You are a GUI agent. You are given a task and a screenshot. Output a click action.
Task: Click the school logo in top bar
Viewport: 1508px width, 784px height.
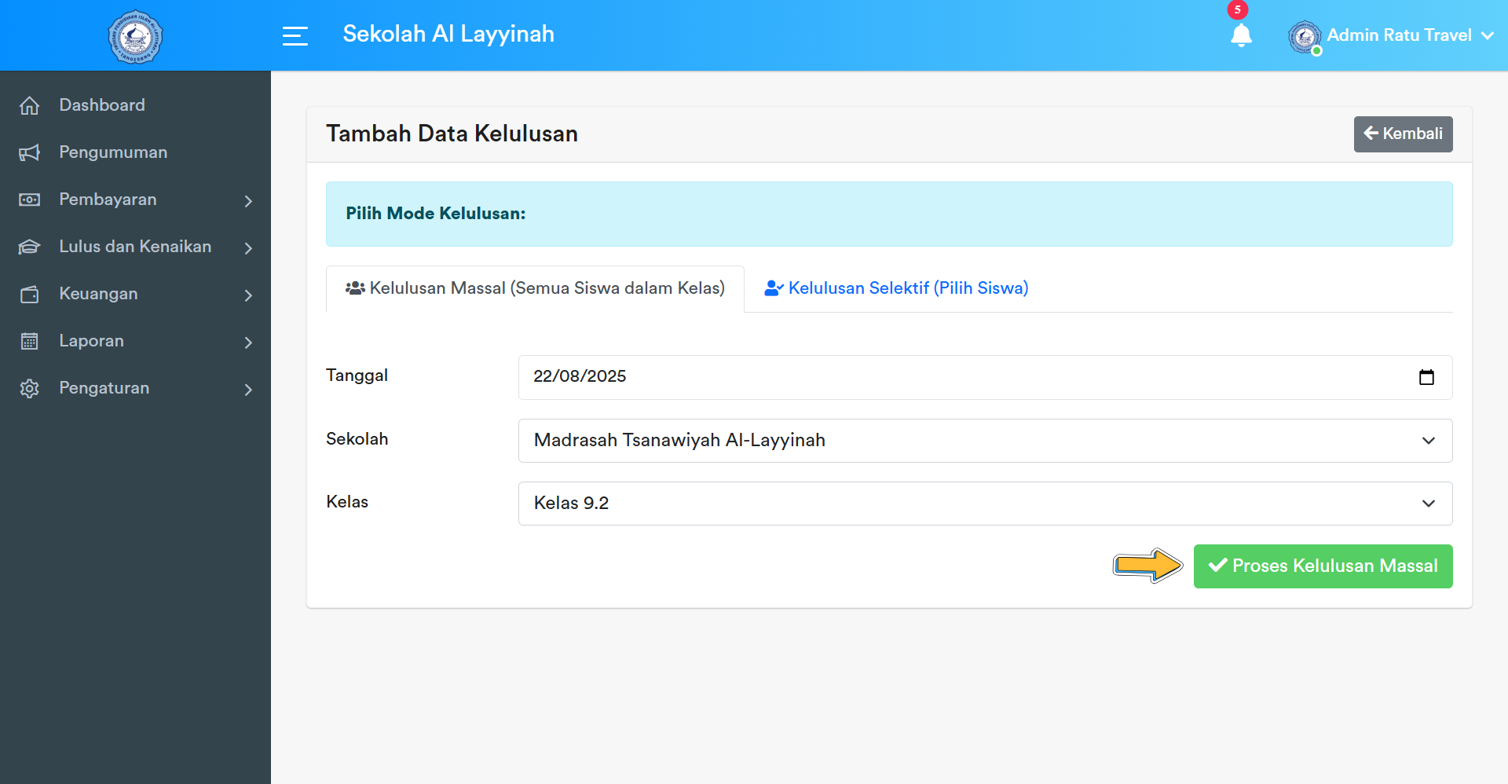(135, 36)
